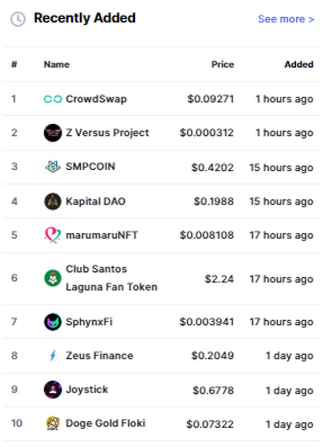The width and height of the screenshot is (323, 447).
Task: Click the CrowdSwap infinity logo icon
Action: coord(52,99)
